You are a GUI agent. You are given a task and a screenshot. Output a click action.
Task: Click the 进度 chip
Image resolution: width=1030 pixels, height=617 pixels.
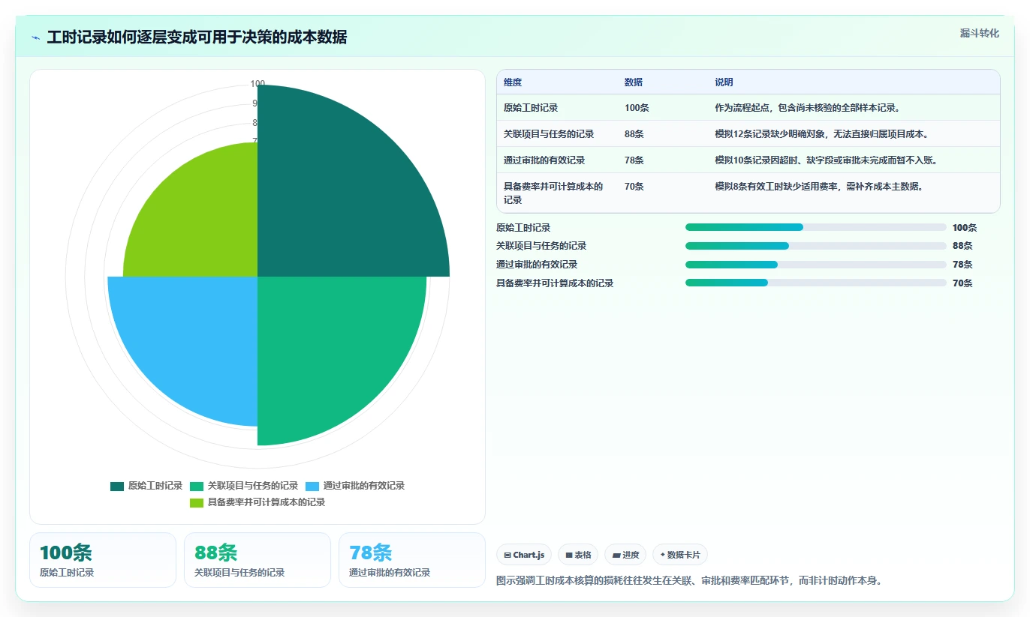625,555
